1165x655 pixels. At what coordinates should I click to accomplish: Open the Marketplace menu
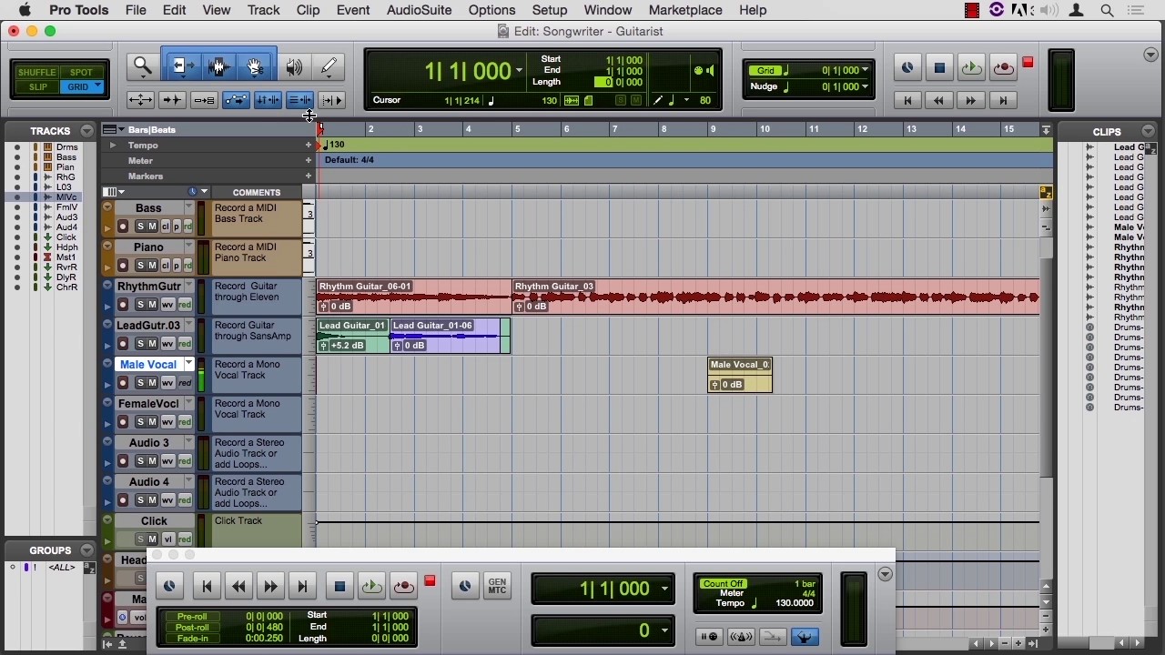pos(685,10)
